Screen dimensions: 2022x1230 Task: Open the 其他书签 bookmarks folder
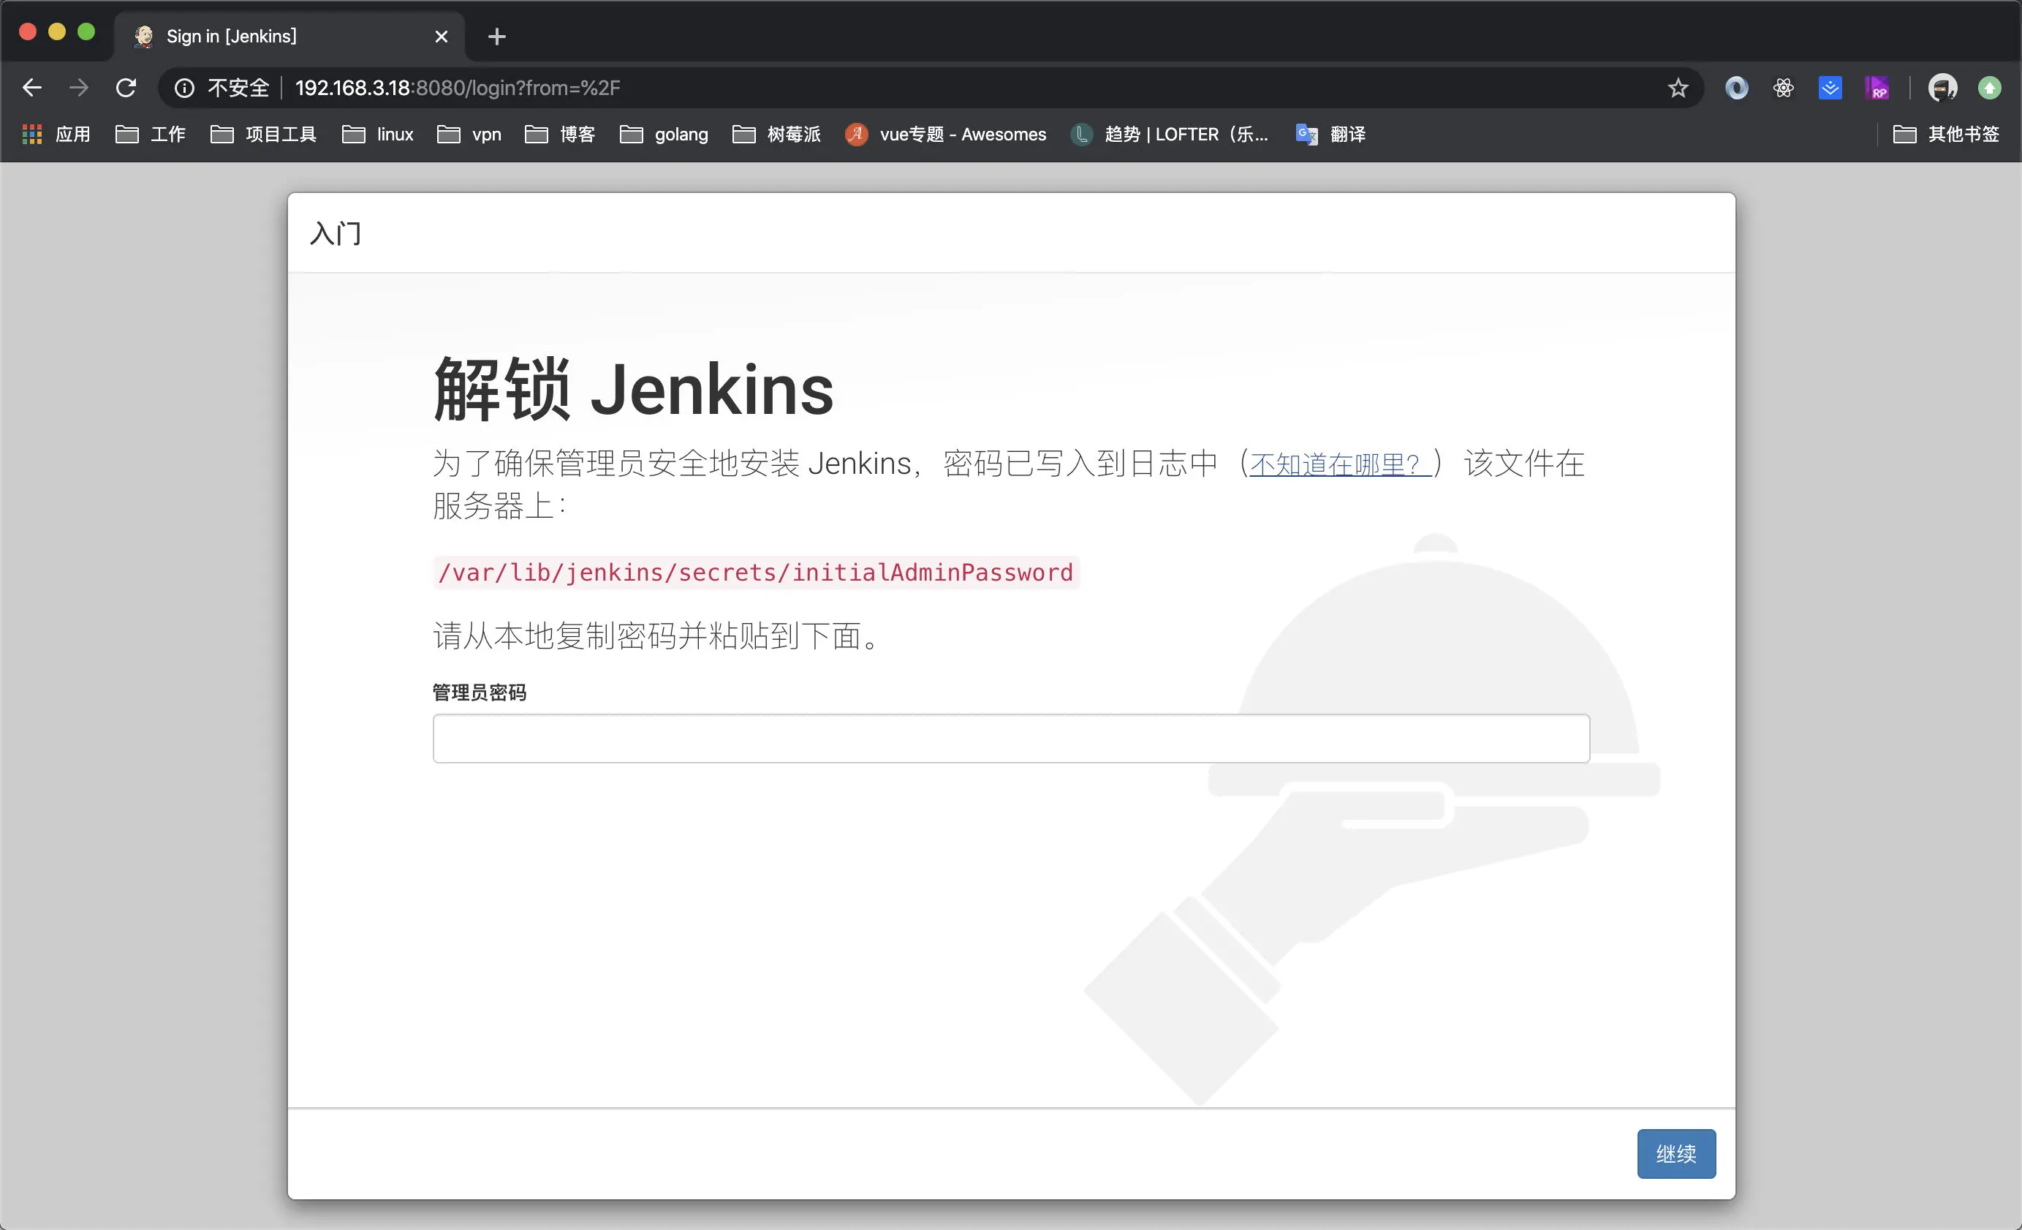[1946, 134]
